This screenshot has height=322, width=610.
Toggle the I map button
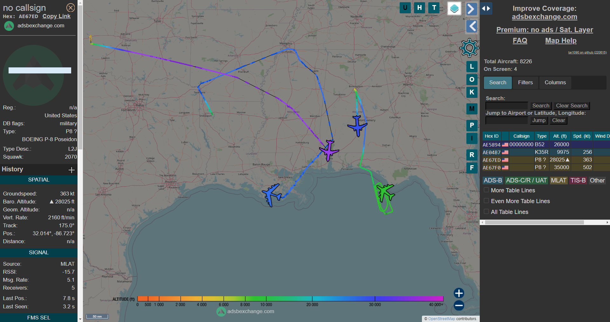[x=472, y=138]
